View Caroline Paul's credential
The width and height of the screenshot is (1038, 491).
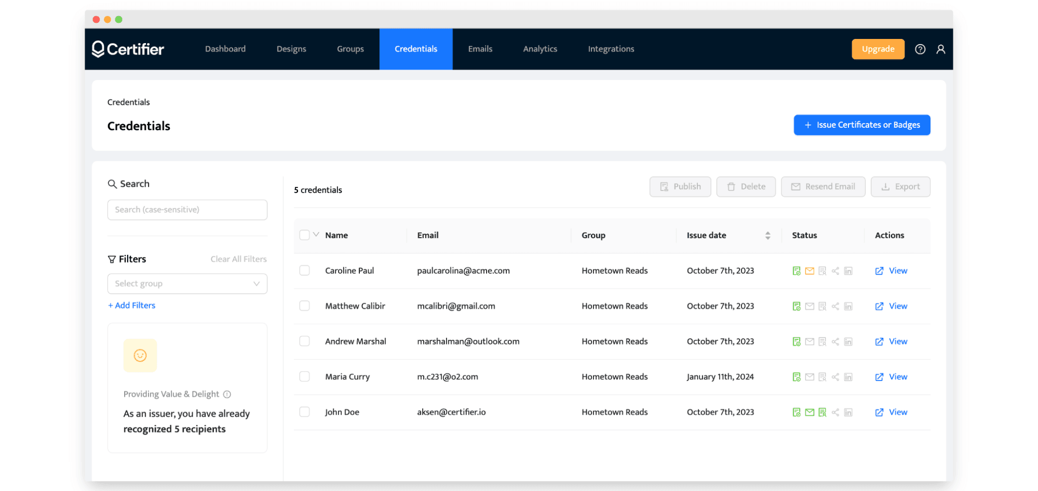891,271
